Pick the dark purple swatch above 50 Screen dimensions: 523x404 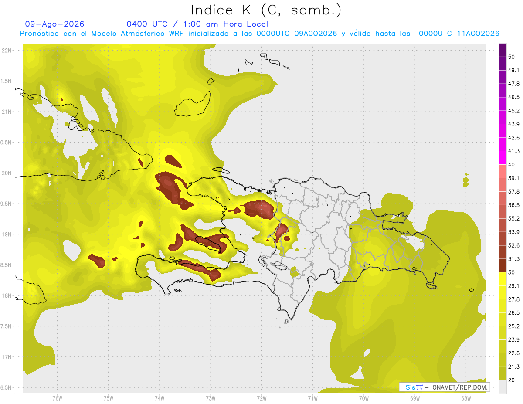coord(503,50)
